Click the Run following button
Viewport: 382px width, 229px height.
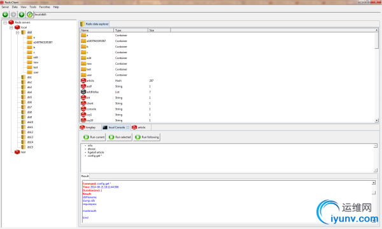[147, 137]
